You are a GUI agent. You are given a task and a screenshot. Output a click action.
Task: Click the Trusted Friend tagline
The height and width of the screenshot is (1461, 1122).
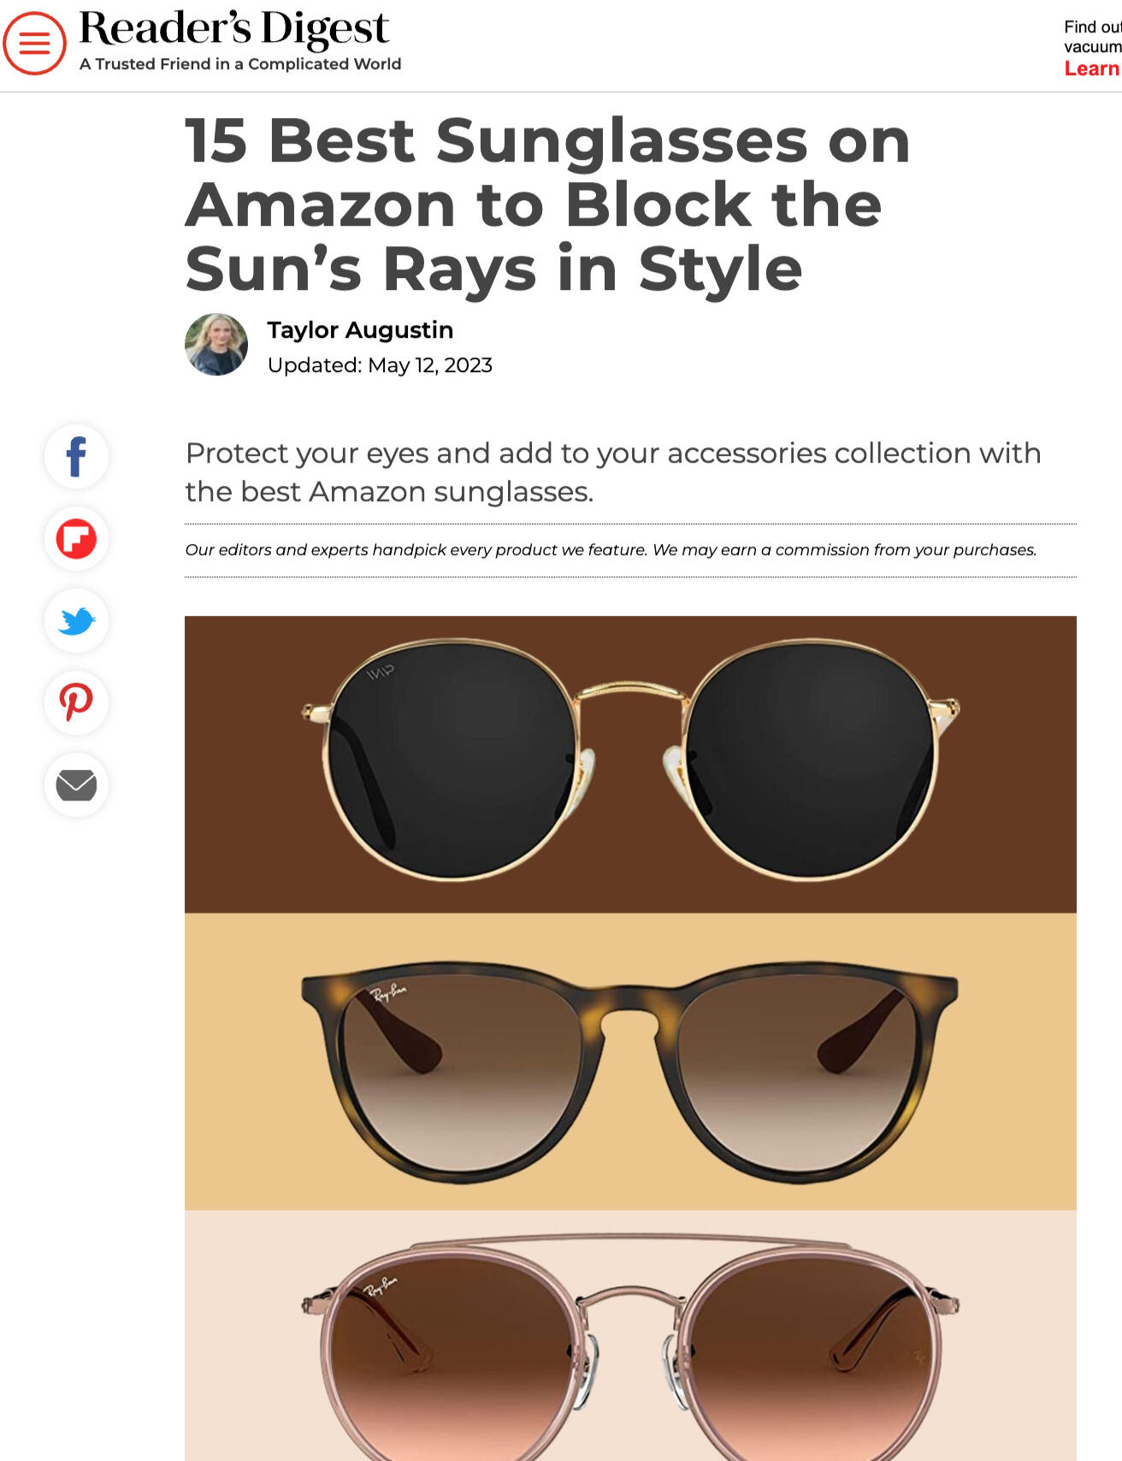point(240,64)
